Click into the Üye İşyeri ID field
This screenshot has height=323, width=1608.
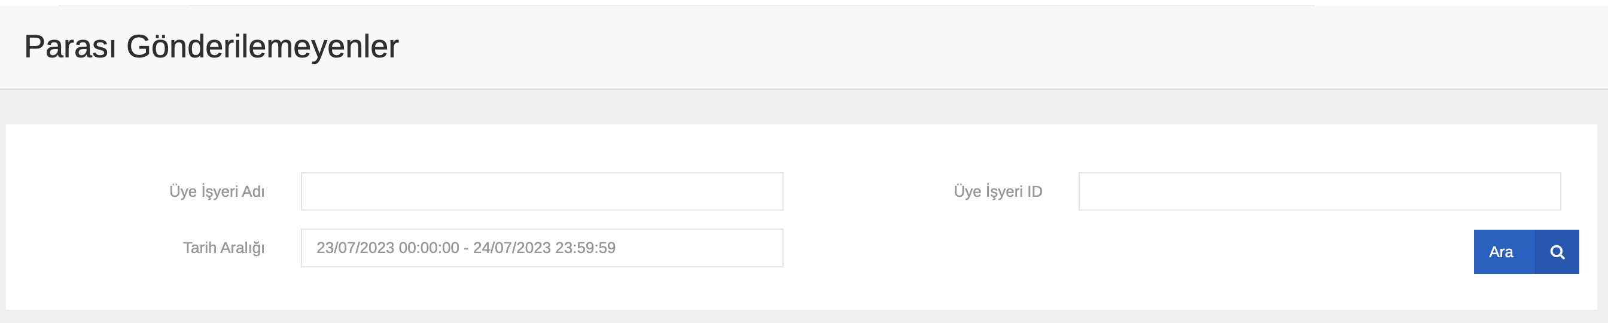[x=1319, y=191]
